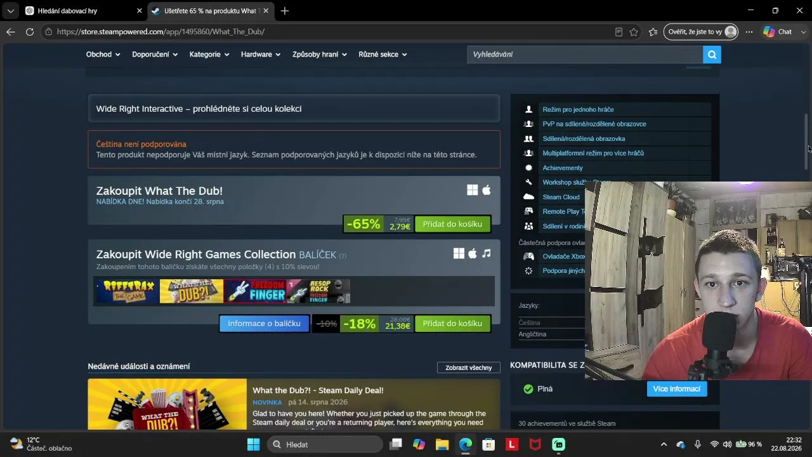Click the Windows taskbar search box
Viewport: 812px width, 457px height.
click(325, 444)
